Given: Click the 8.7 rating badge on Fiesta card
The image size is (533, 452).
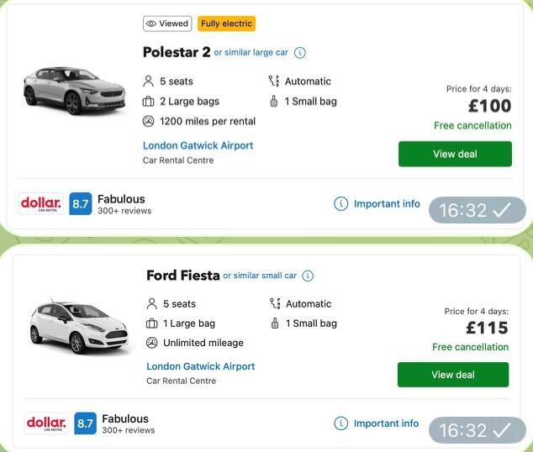Looking at the screenshot, I should (x=85, y=423).
